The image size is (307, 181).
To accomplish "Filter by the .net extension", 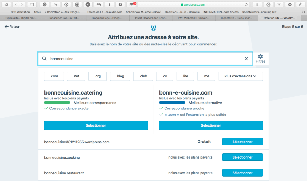I will (76, 76).
